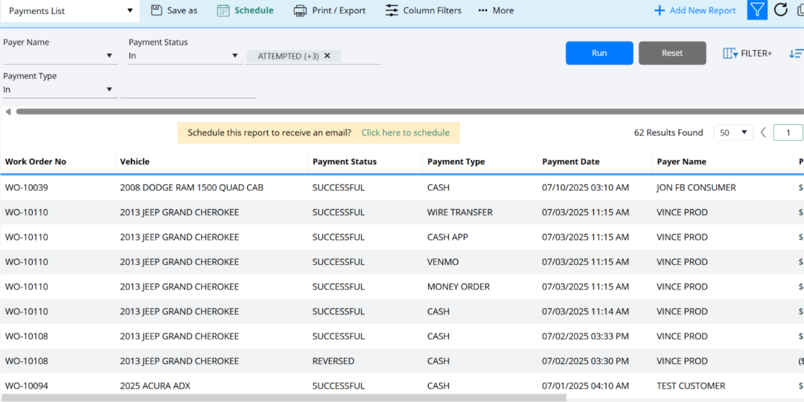Viewport: 804px width, 402px height.
Task: Click the FILTER+ column icon
Action: coord(730,54)
